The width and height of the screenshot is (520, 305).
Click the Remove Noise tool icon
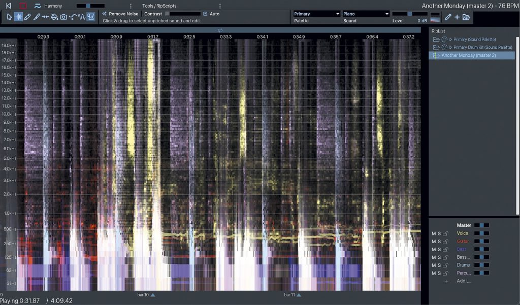pyautogui.click(x=105, y=14)
